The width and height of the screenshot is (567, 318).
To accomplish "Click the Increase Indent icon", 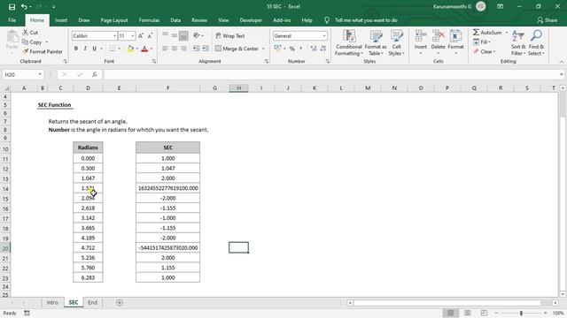I will tap(205, 49).
